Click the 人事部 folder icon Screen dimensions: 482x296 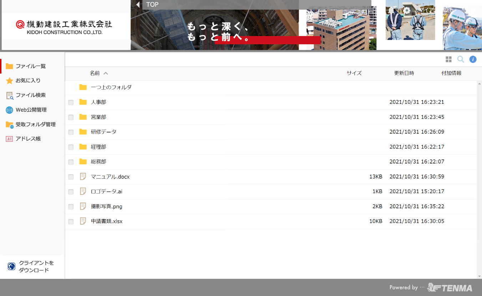tap(83, 102)
